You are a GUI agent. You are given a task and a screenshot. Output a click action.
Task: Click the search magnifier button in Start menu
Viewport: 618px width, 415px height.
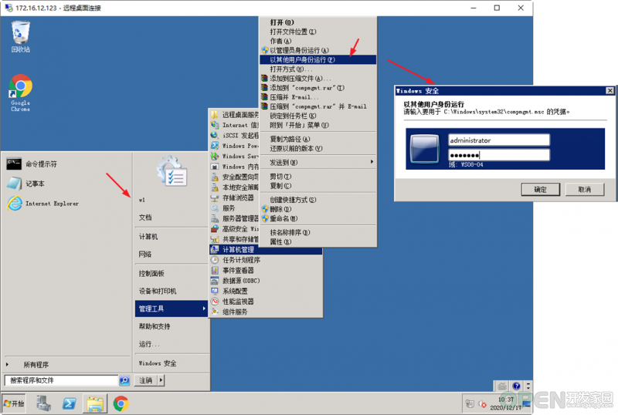click(124, 380)
